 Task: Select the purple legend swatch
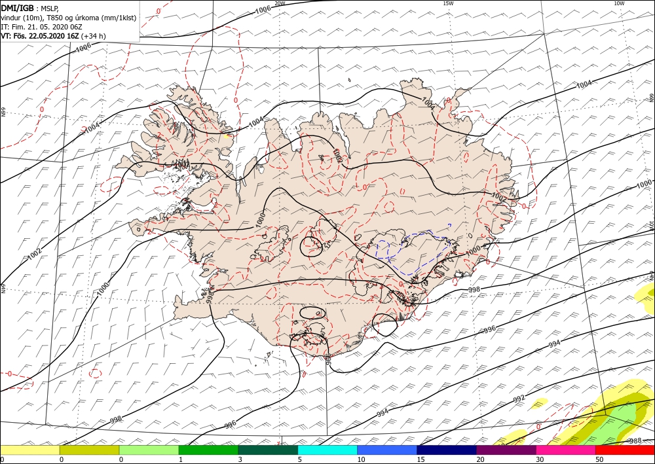pos(506,450)
